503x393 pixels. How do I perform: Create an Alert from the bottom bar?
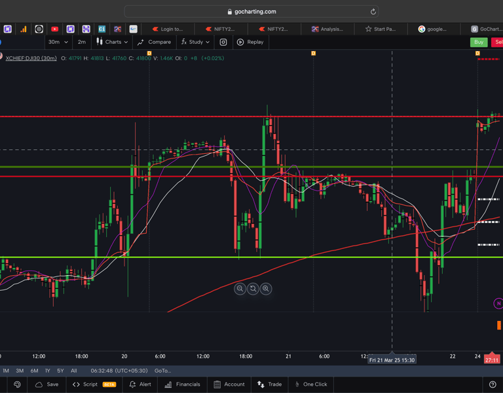click(140, 384)
